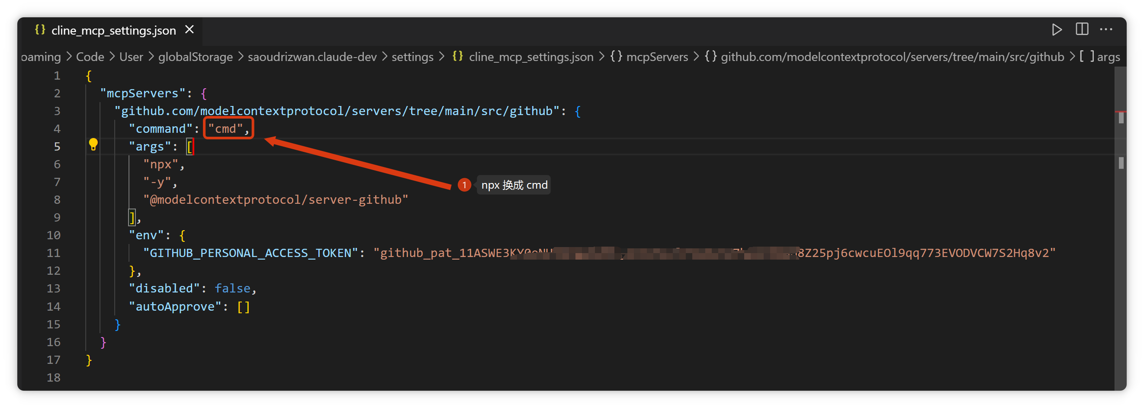Click the bracket icon before args breadcrumb
Viewport: 1144px width, 408px height.
click(1087, 57)
